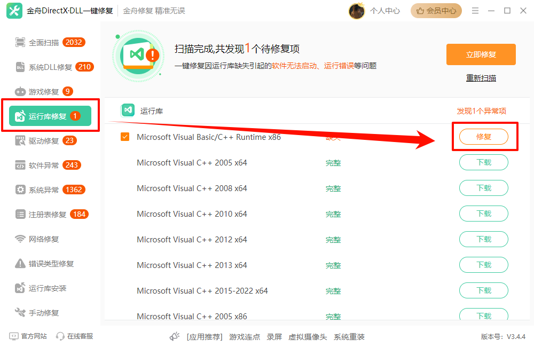
Task: Click the runtime library repair (运行库修复) icon
Action: coord(20,116)
